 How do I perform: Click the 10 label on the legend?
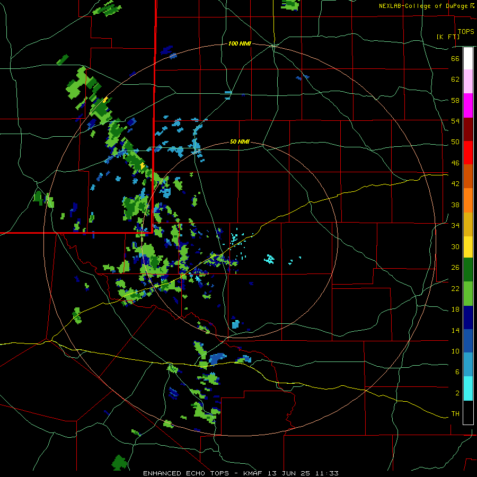pos(455,351)
